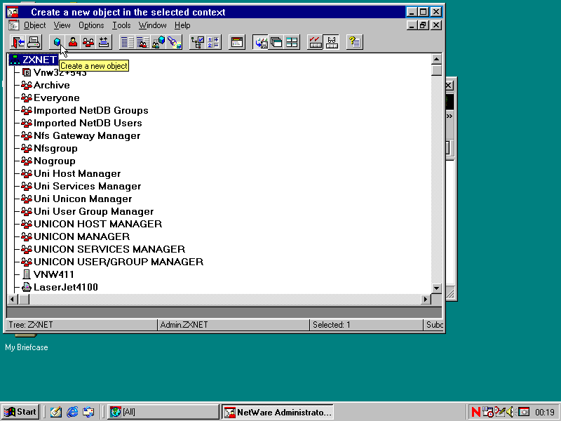This screenshot has height=421, width=561.
Task: Select Uni Host Manager group
Action: [x=71, y=173]
